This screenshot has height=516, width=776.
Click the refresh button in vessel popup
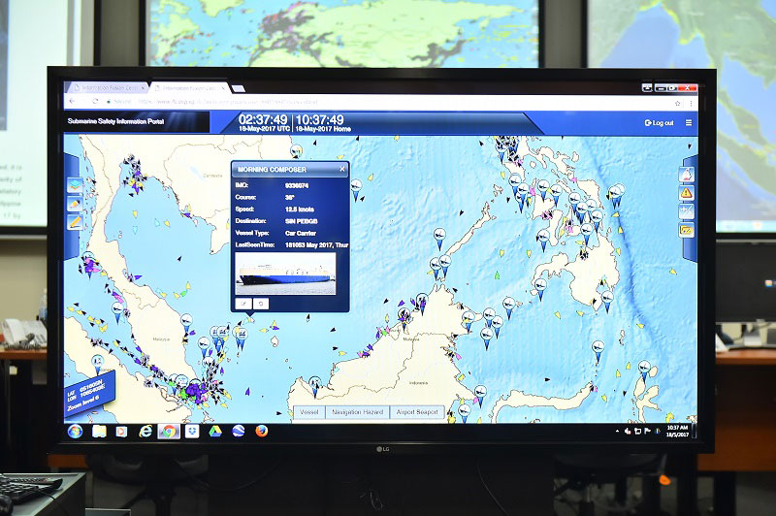click(260, 304)
